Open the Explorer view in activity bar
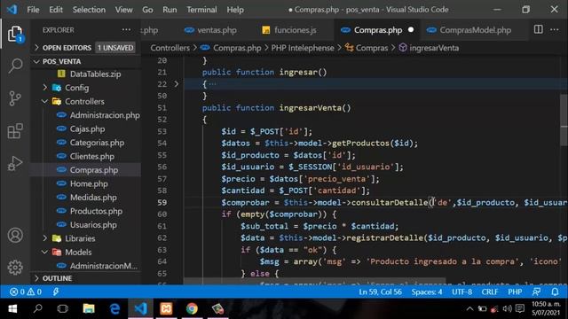This screenshot has width=568, height=319. click(15, 34)
